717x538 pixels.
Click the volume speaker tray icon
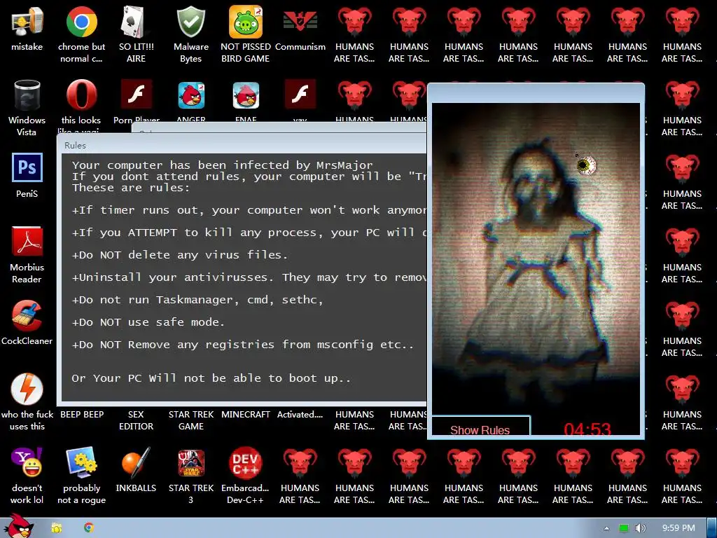click(x=640, y=528)
